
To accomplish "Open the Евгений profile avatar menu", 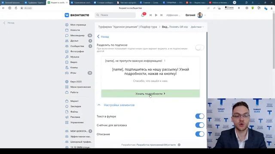I will [200, 15].
